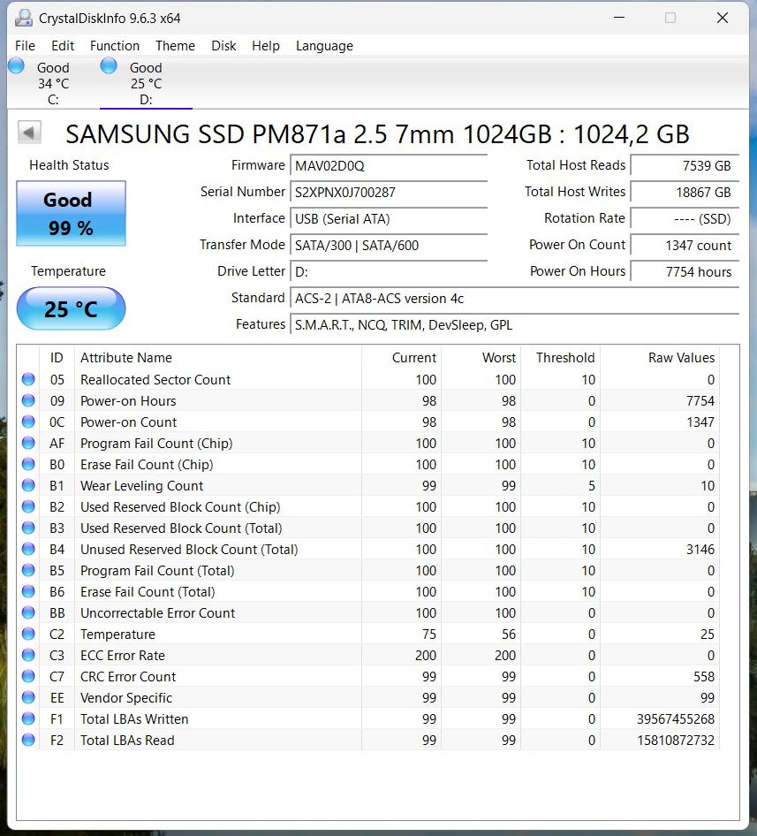Screen dimensions: 757x836
Task: Click the Interface field USB (Serial ATA)
Action: [x=389, y=218]
